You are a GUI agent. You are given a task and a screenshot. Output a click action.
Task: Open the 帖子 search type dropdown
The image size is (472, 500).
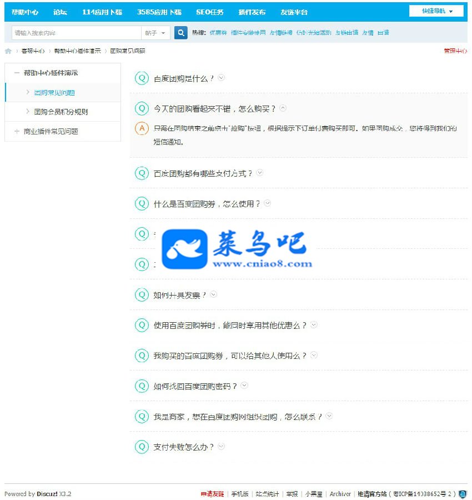tap(155, 33)
